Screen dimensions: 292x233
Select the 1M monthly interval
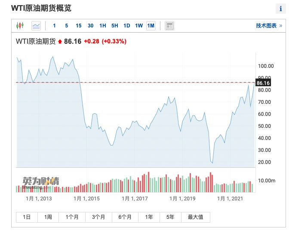click(x=151, y=26)
